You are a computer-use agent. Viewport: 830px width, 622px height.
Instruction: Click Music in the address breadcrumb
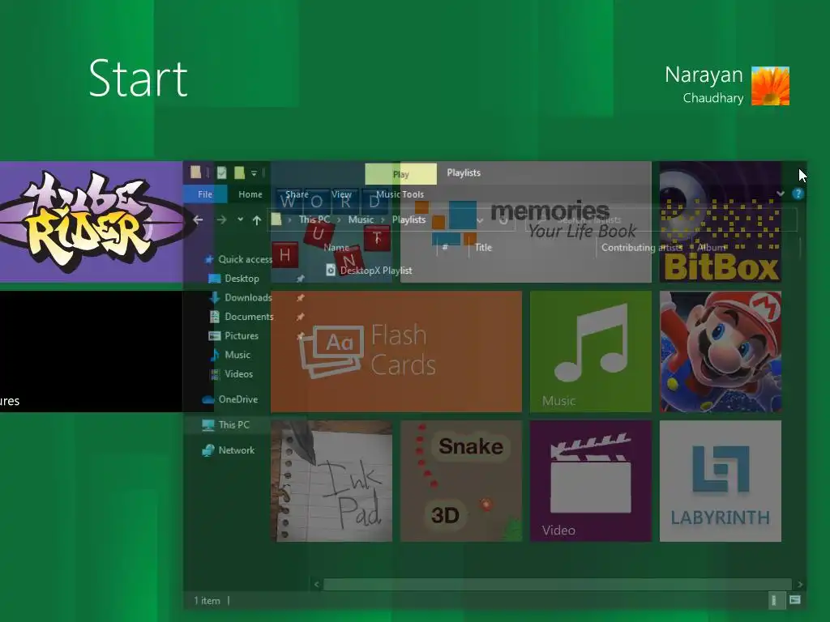tap(361, 219)
